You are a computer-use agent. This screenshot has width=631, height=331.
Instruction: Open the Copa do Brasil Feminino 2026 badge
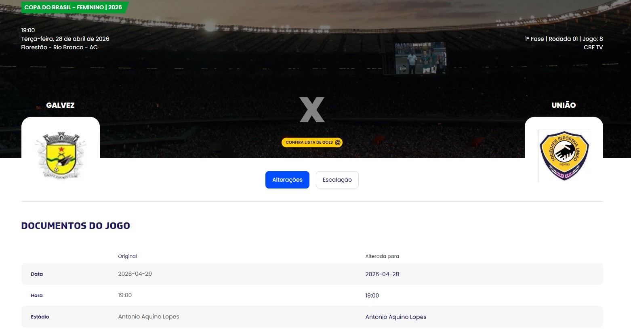74,7
